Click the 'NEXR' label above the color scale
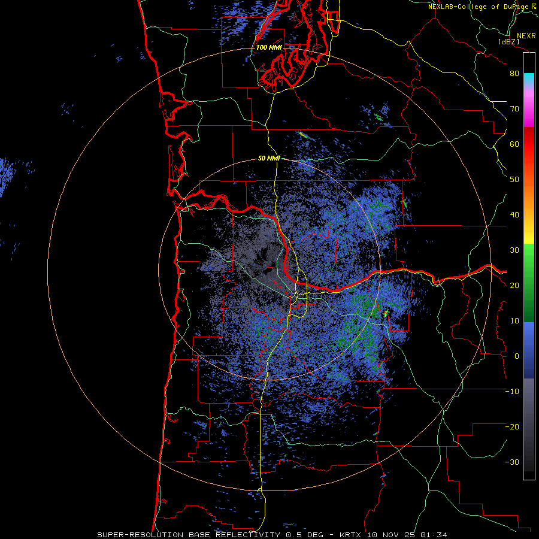The height and width of the screenshot is (539, 539). click(x=526, y=36)
